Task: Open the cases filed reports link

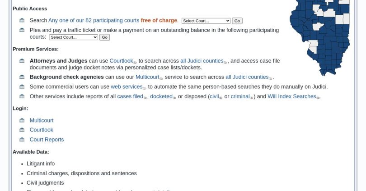Action: pos(130,96)
